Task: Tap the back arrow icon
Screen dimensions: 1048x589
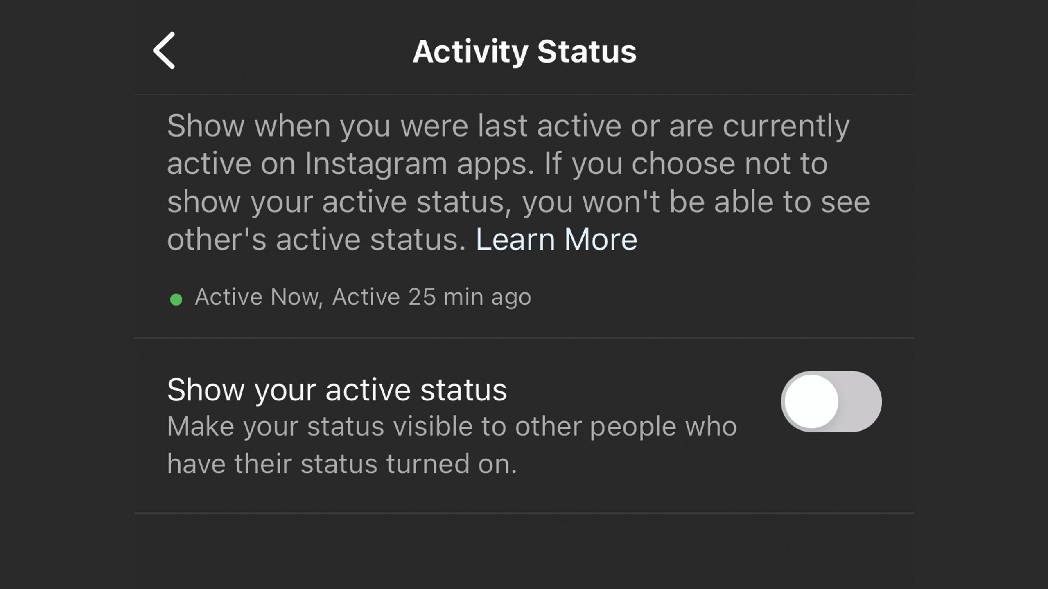Action: [164, 50]
